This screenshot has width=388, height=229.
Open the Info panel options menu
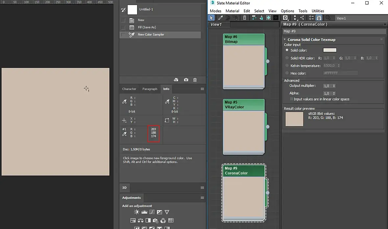click(x=202, y=89)
